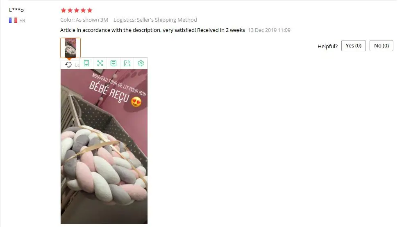Click the 'Seller's Shipping Method' logistics text
This screenshot has height=227, width=404.
click(167, 20)
